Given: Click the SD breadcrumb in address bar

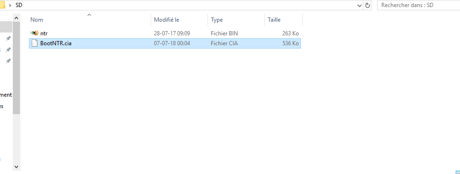Looking at the screenshot, I should [19, 5].
